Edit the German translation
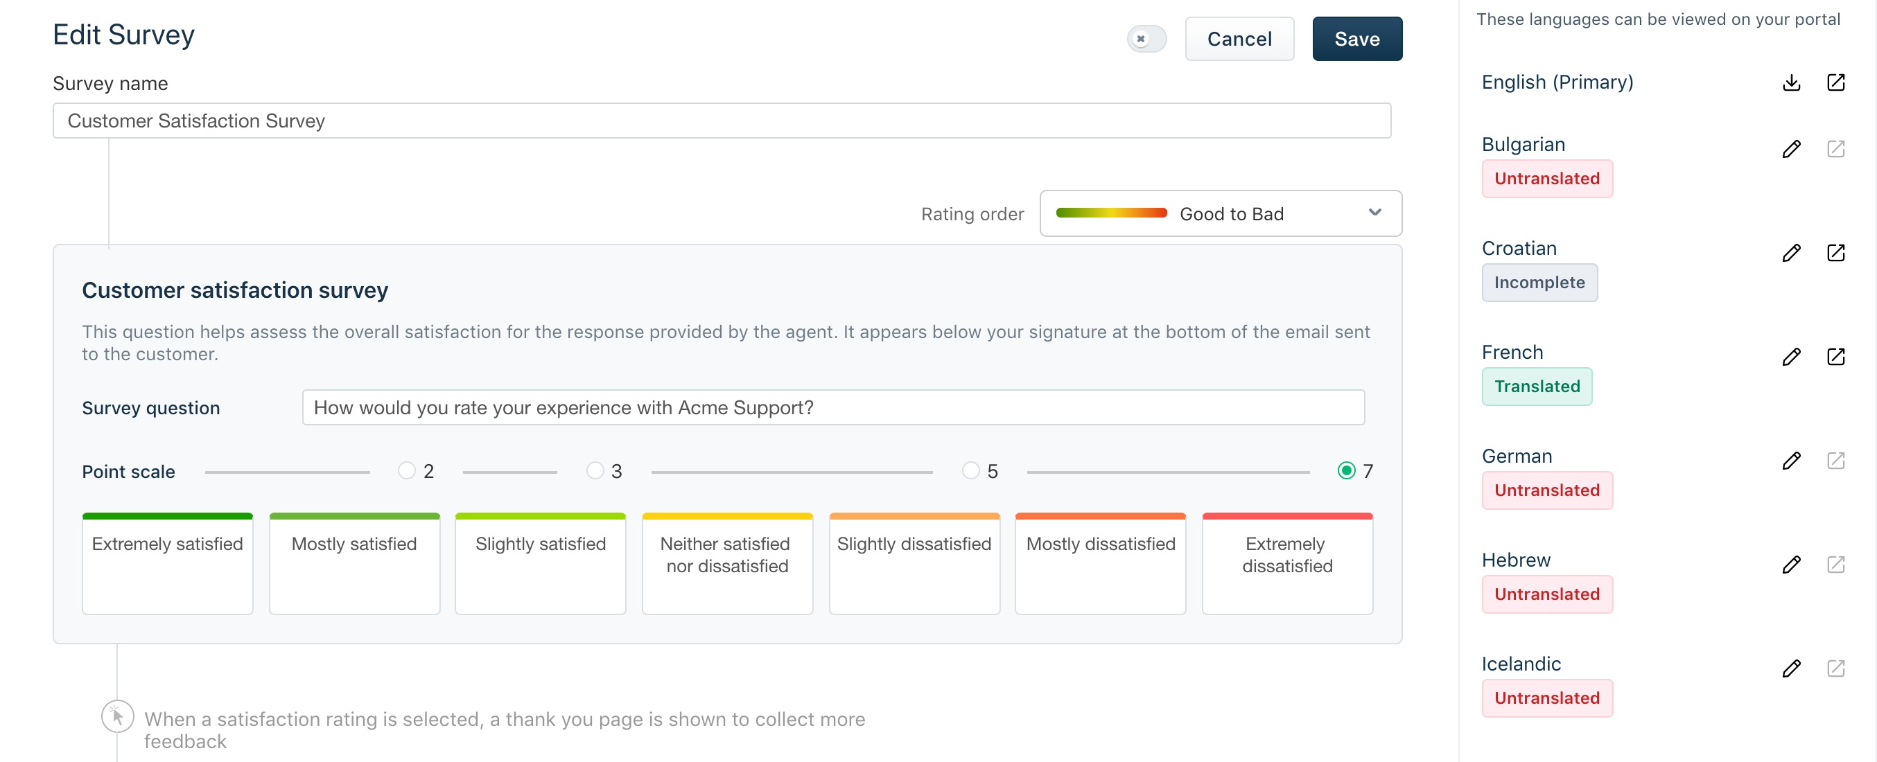Screen dimensions: 1877x762 click(1791, 461)
